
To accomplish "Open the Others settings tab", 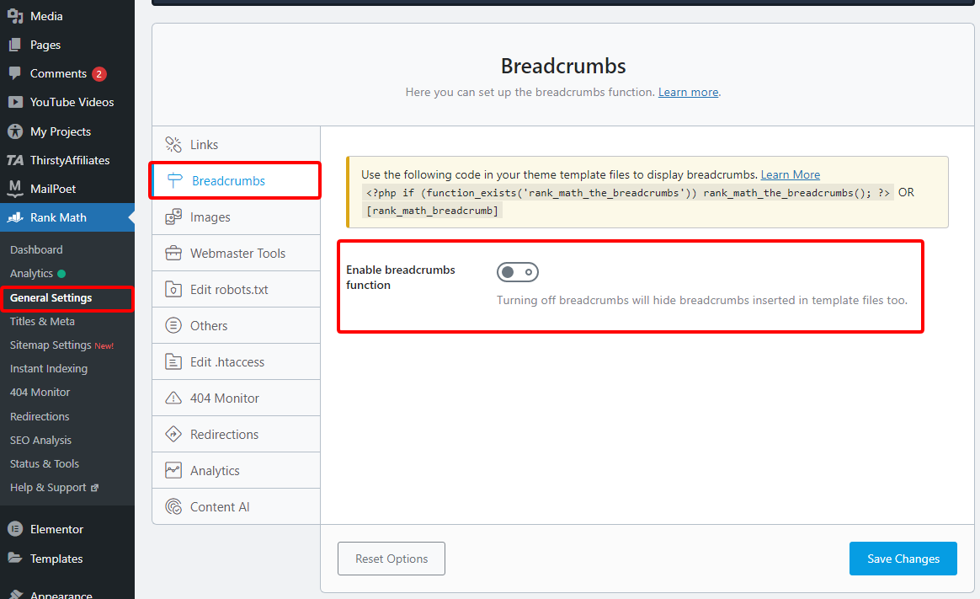I will pyautogui.click(x=237, y=326).
